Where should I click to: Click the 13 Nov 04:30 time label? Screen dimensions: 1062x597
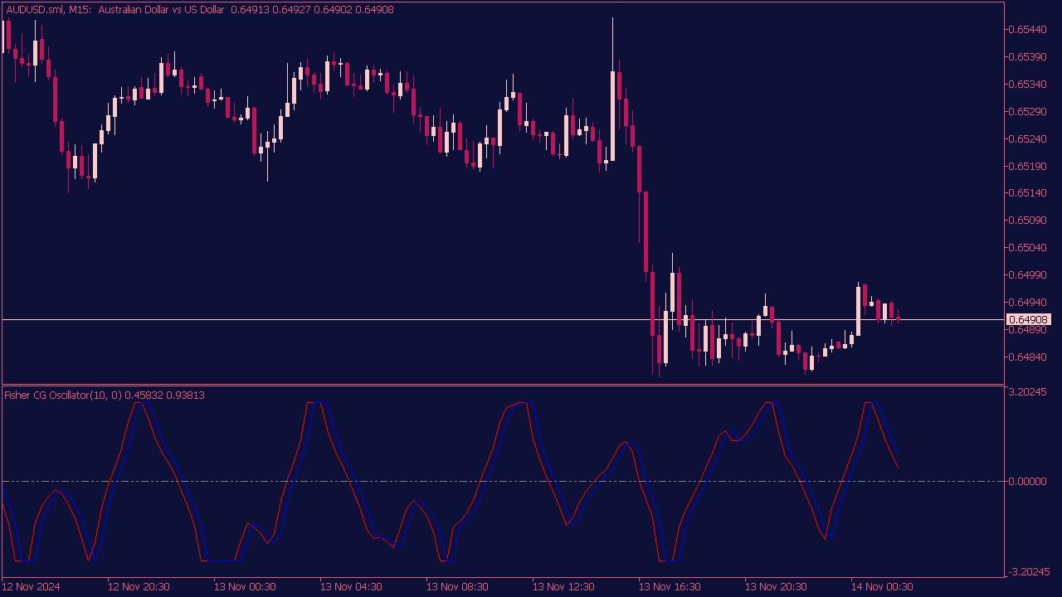[351, 586]
